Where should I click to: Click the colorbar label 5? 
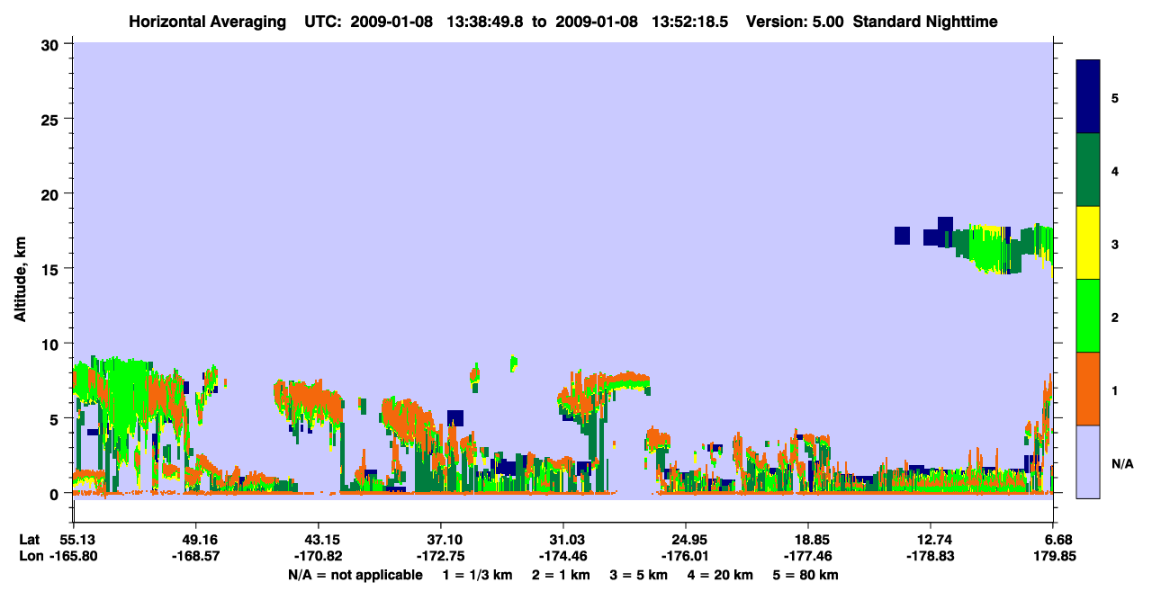pyautogui.click(x=1114, y=97)
